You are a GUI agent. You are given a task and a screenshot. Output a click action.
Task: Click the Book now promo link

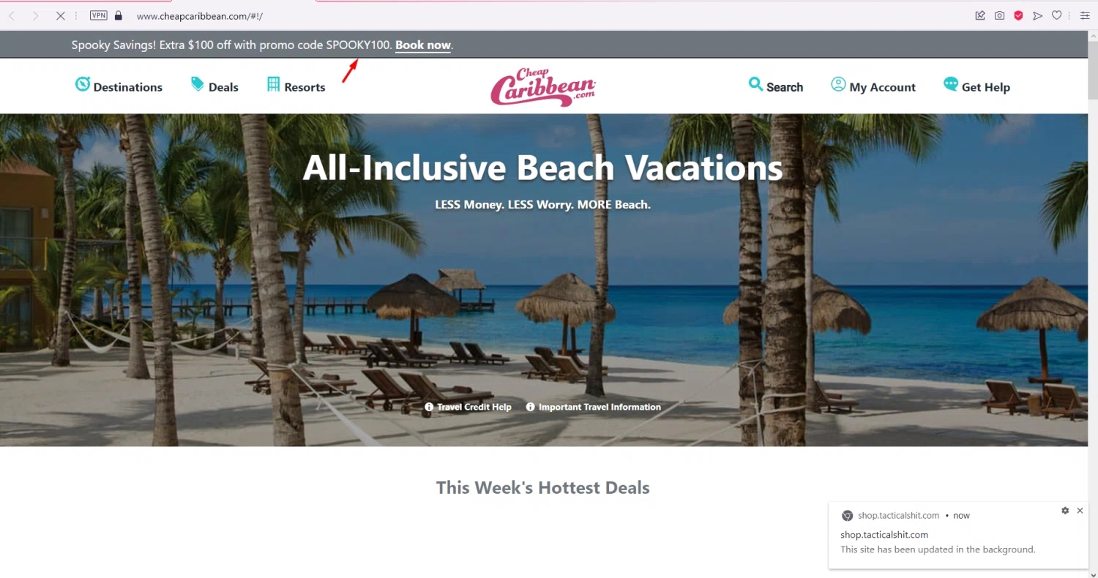click(423, 45)
